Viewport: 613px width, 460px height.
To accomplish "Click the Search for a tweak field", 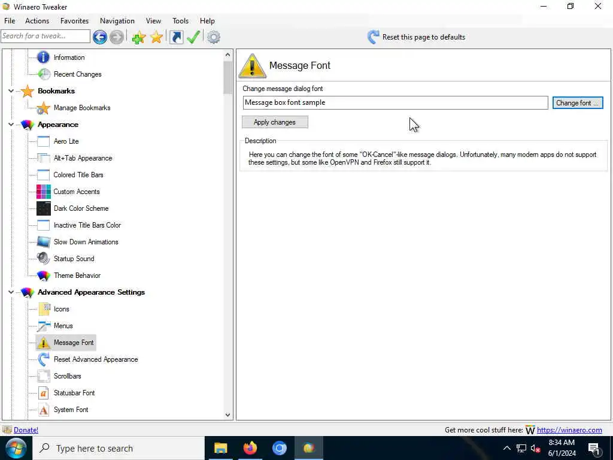I will click(x=45, y=36).
